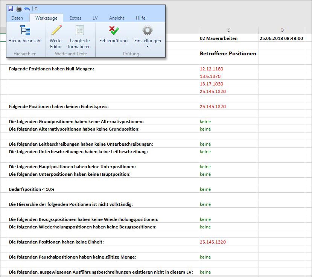Select column C header
This screenshot has width=312, height=277.
(x=229, y=30)
